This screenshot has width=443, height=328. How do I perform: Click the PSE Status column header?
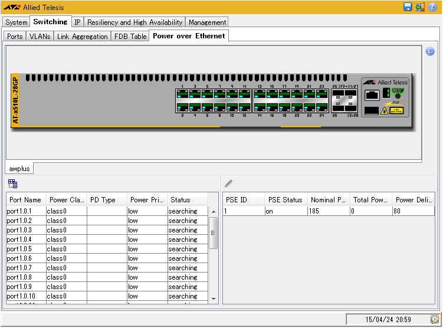click(x=285, y=200)
